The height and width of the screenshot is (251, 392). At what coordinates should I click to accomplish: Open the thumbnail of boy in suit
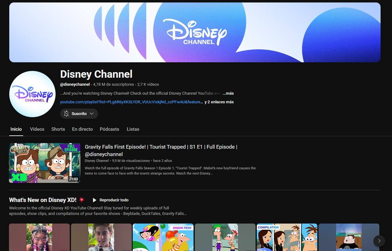[101, 237]
